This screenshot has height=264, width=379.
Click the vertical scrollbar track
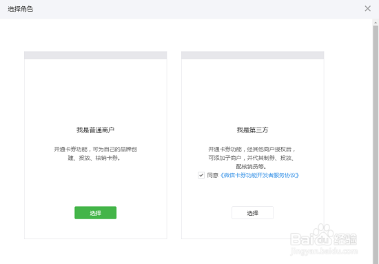[376, 145]
